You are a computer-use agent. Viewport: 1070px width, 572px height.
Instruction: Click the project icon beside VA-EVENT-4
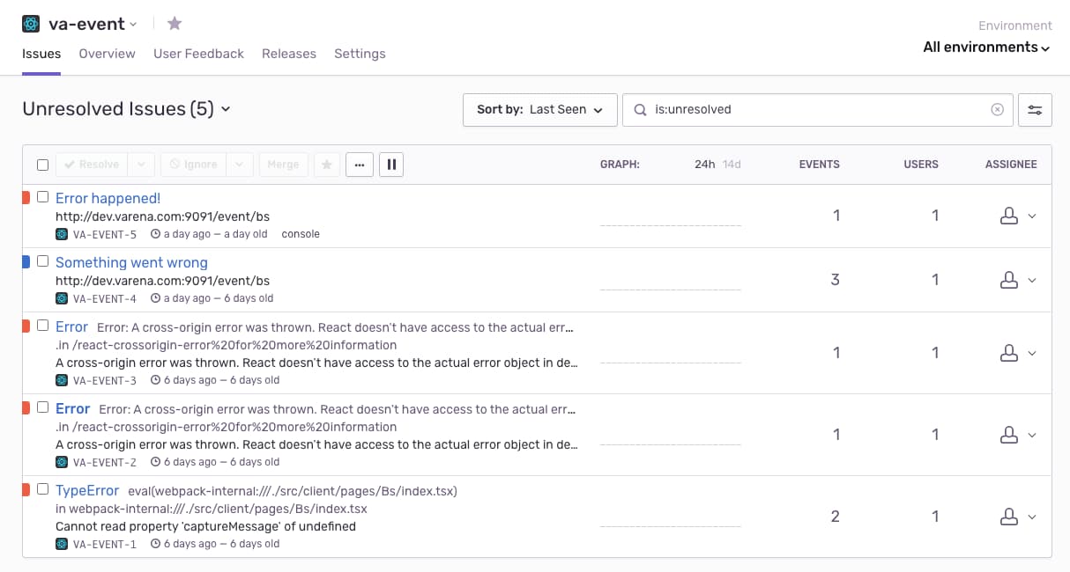(x=62, y=298)
